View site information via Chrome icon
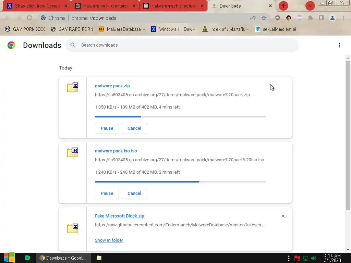This screenshot has height=263, width=351. 43,18
